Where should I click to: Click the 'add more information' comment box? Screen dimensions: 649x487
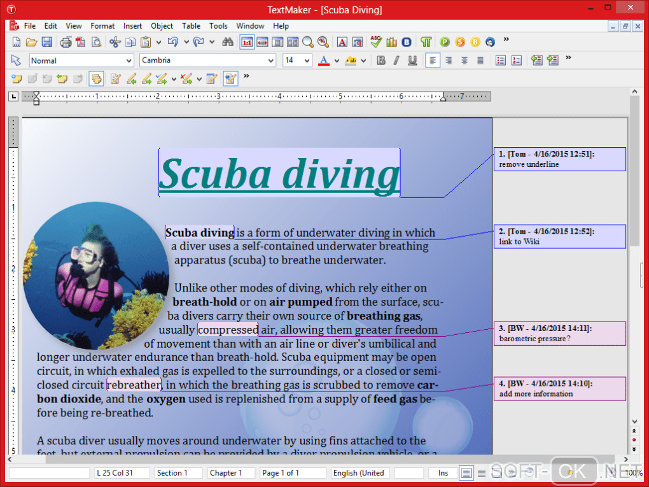pos(559,389)
